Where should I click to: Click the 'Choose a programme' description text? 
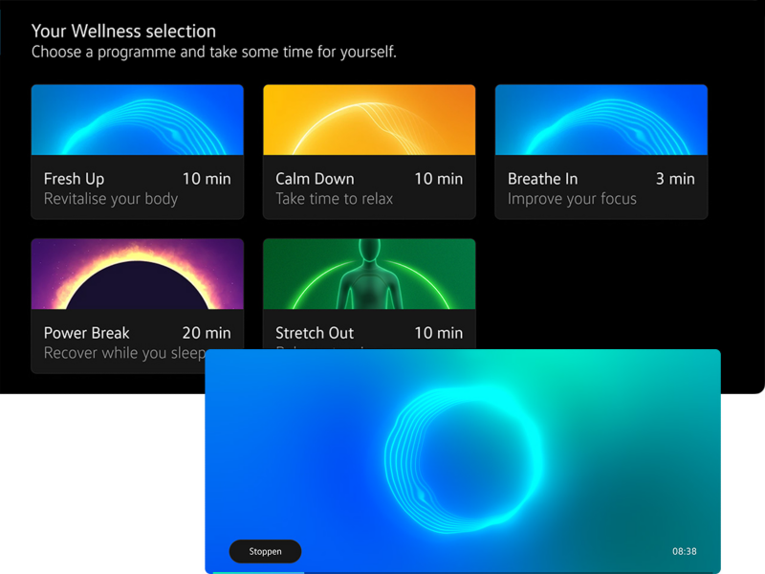[213, 52]
